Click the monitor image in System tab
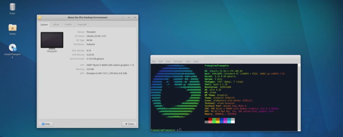343x137 pixels. (52, 41)
